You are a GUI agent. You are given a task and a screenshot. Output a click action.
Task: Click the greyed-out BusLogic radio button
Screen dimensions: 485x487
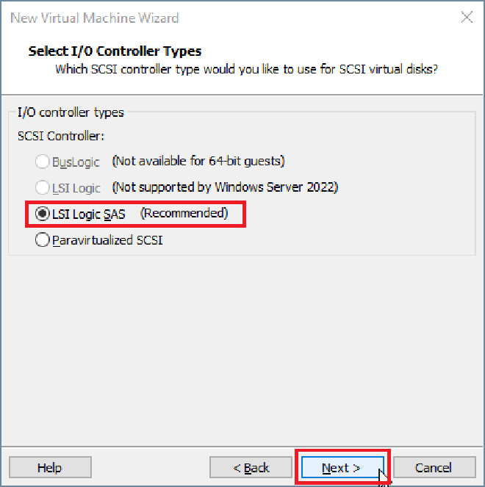coord(43,161)
